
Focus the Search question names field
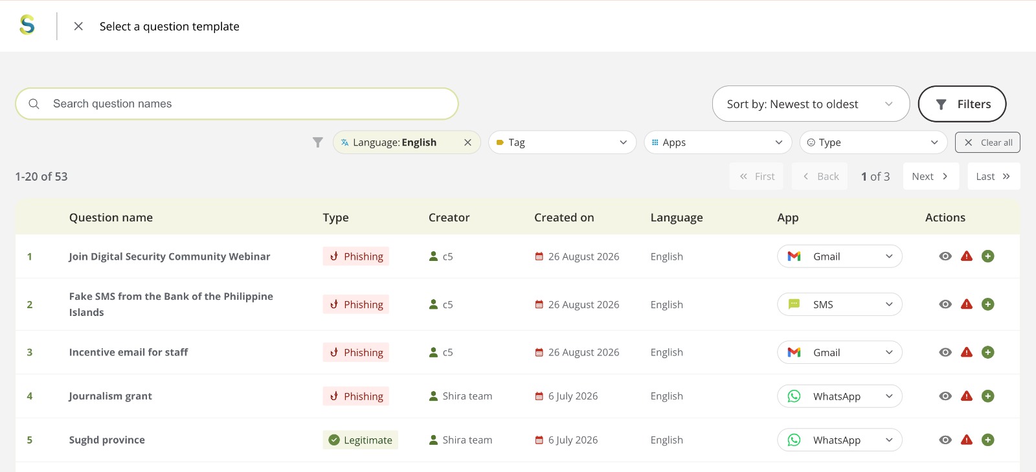pos(237,104)
